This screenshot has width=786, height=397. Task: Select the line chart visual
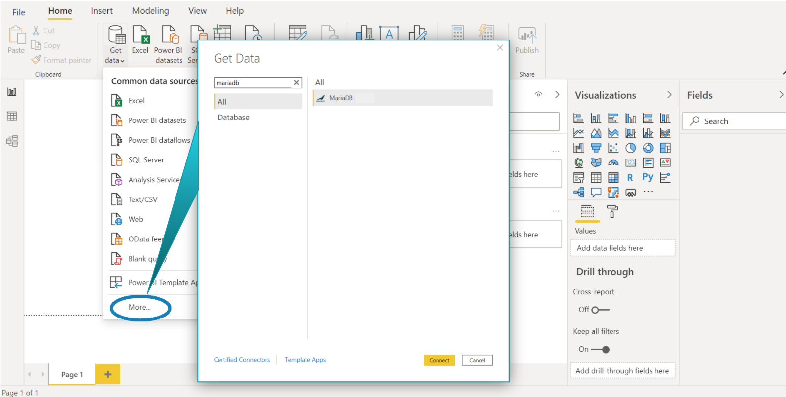[x=578, y=133]
